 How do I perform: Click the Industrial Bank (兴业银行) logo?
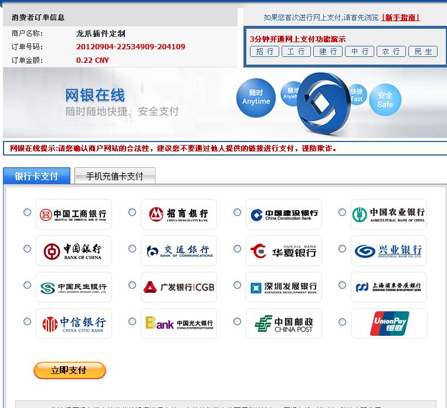(389, 251)
